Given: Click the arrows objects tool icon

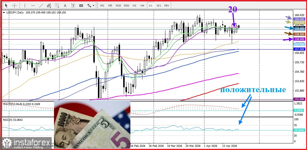Looking at the screenshot, I should tap(89, 6).
